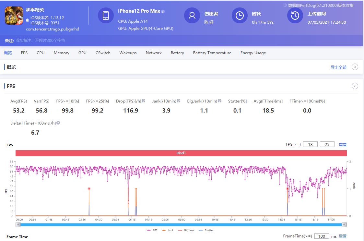Click the duration clock icon
The width and height of the screenshot is (364, 241).
point(240,16)
